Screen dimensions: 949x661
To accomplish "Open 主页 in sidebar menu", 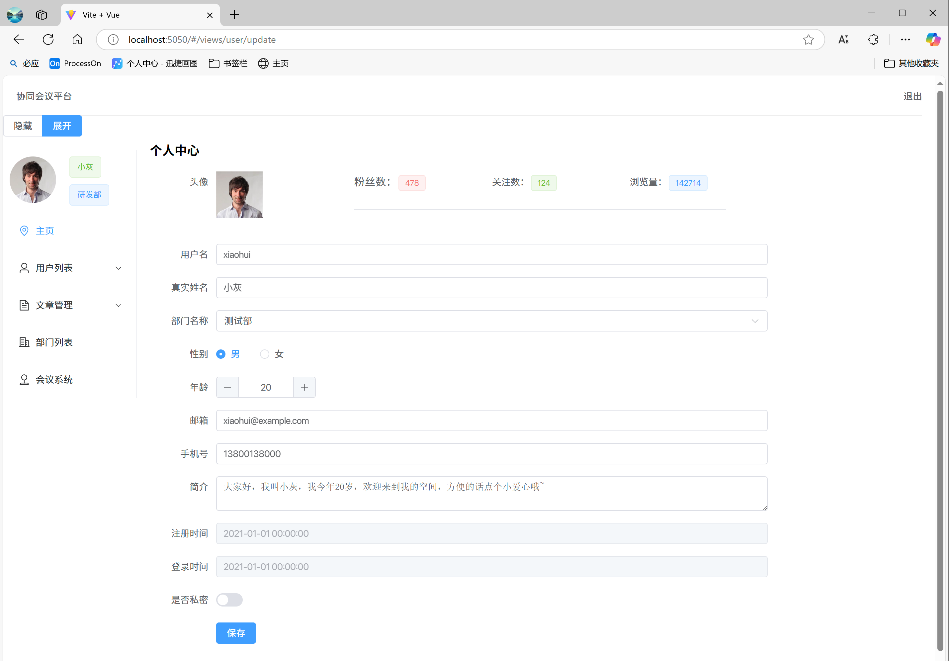I will (44, 231).
